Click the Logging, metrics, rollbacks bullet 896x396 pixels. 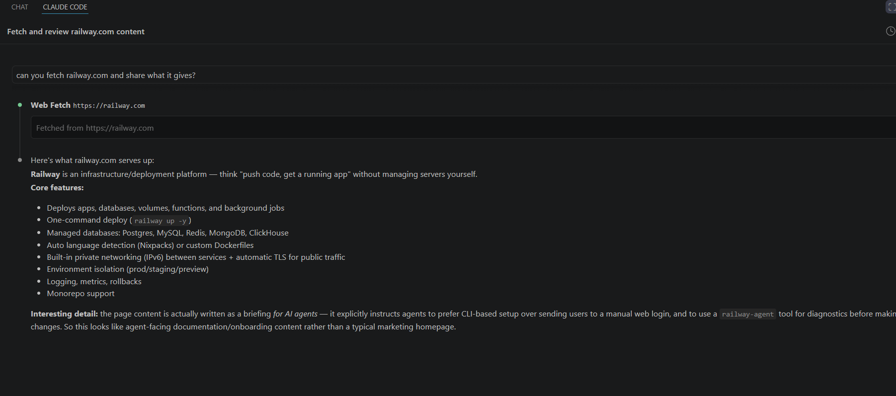tap(94, 282)
